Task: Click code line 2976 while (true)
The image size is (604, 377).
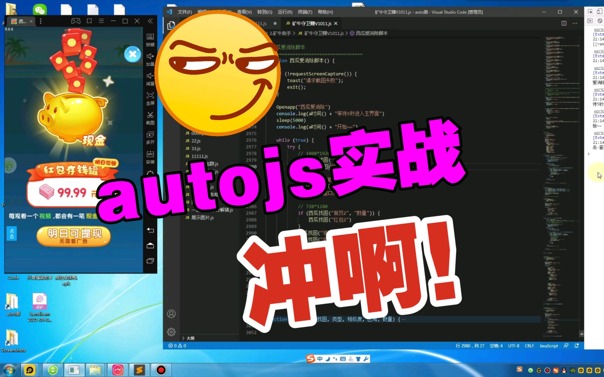Action: pyautogui.click(x=295, y=140)
